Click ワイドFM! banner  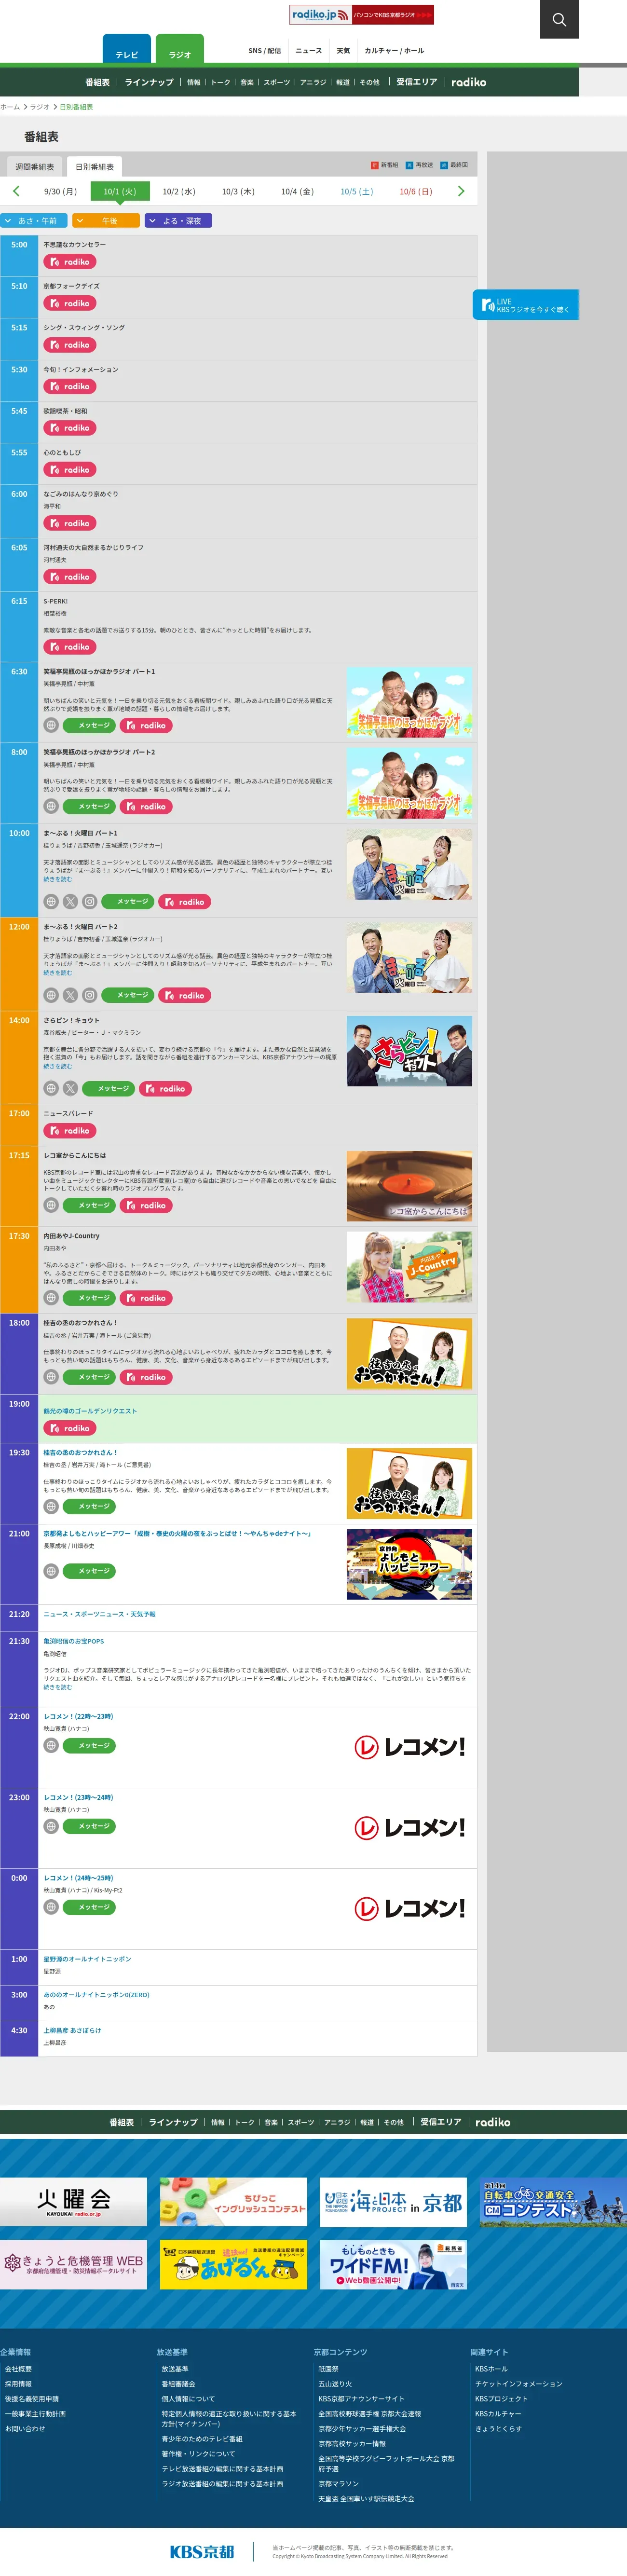point(393,2264)
